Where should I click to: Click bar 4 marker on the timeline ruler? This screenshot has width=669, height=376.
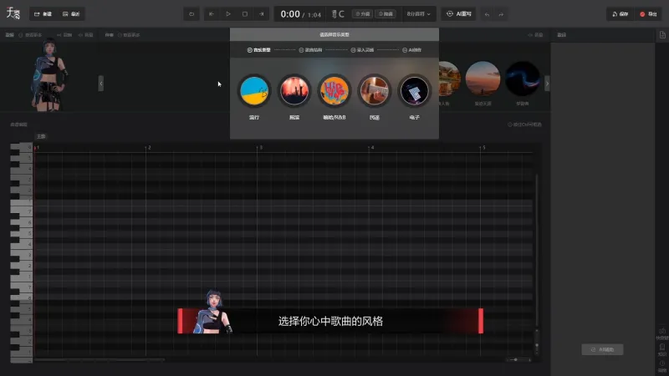click(372, 148)
